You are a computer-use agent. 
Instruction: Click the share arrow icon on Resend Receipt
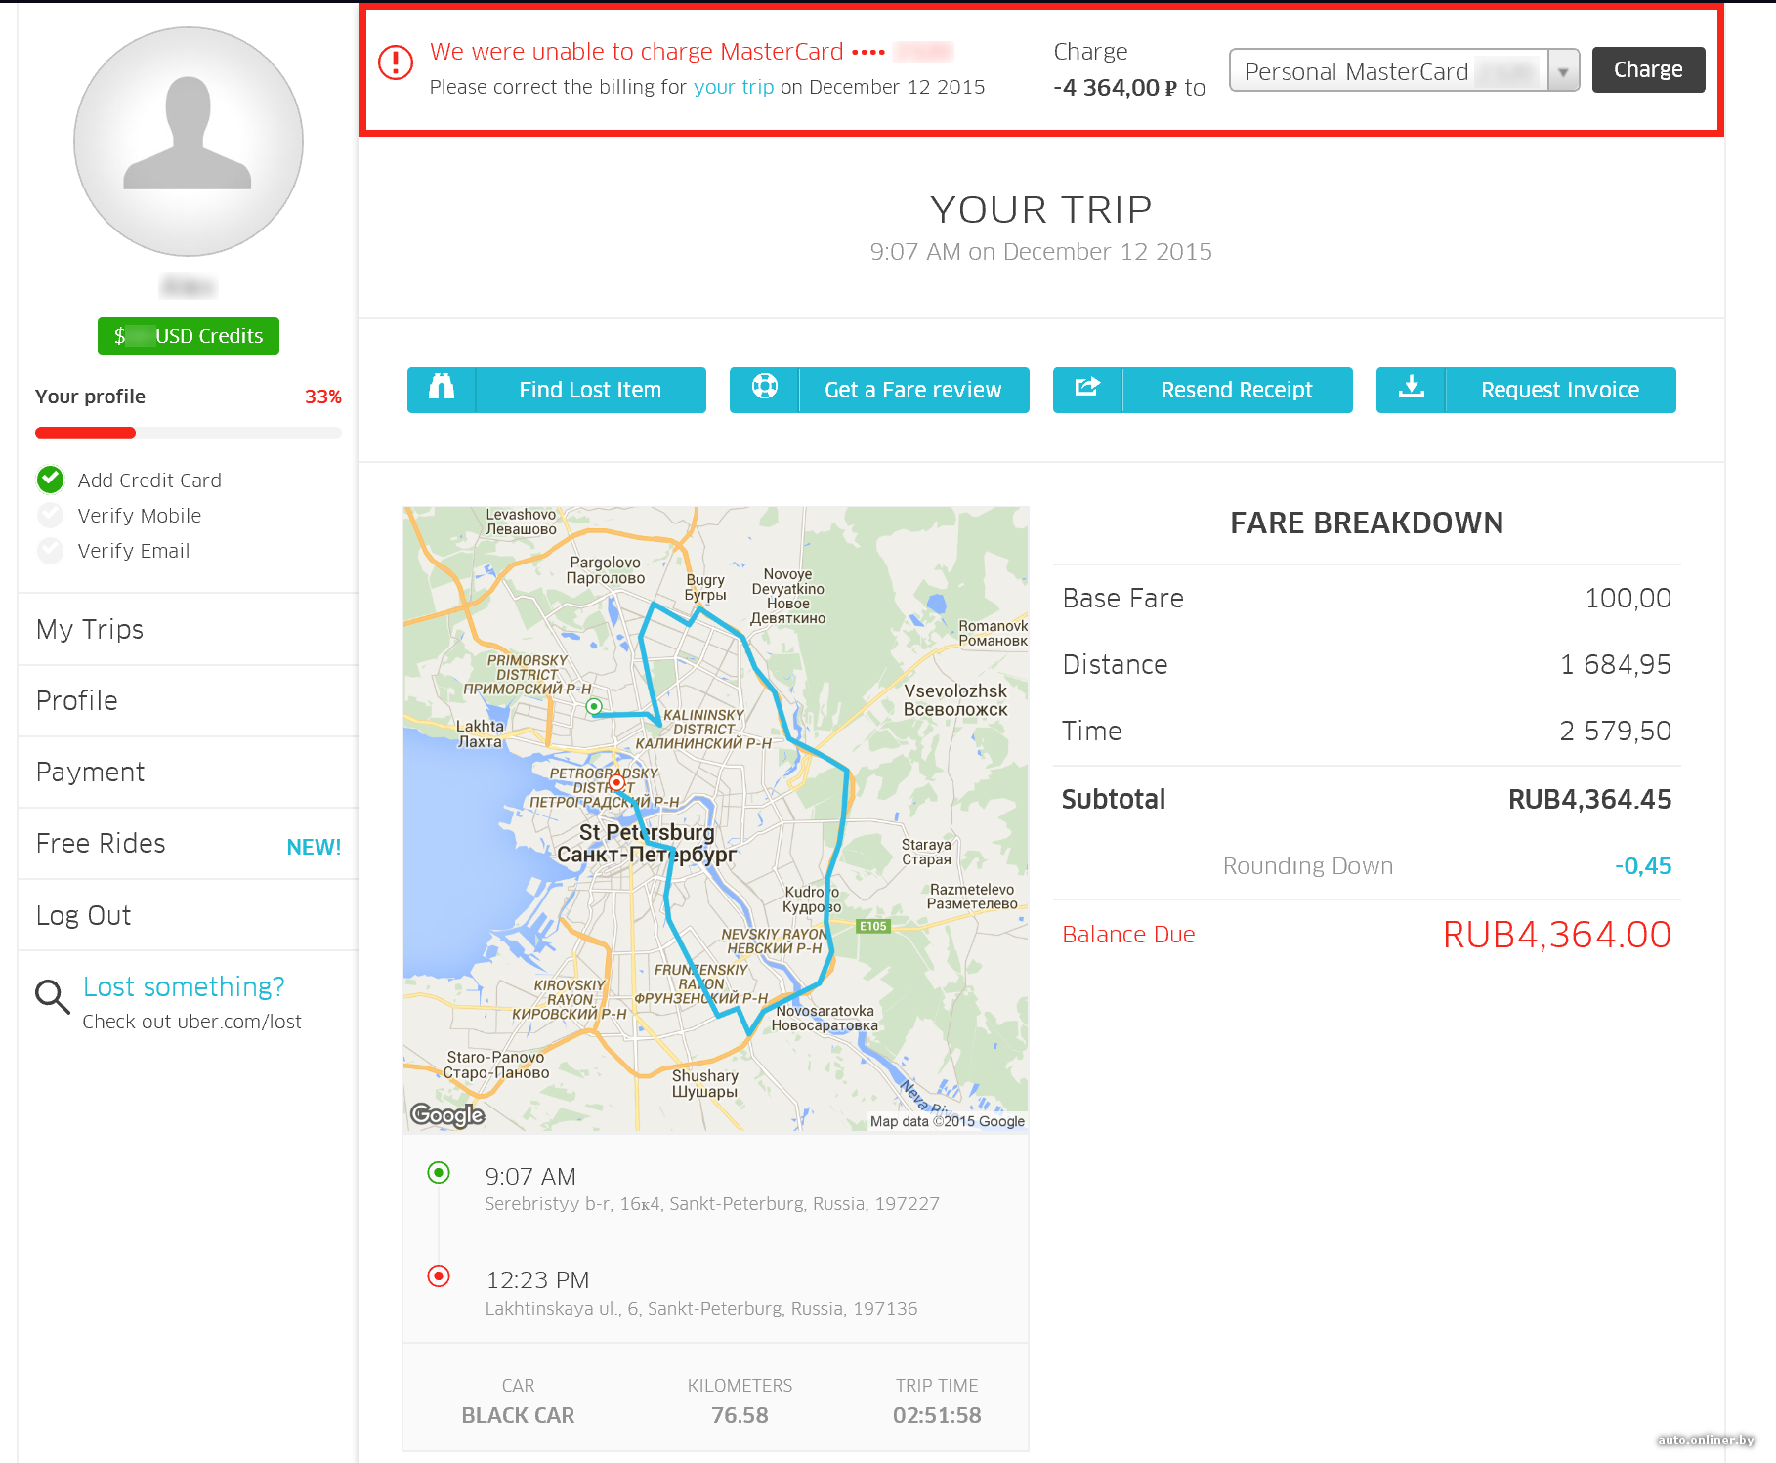coord(1087,387)
